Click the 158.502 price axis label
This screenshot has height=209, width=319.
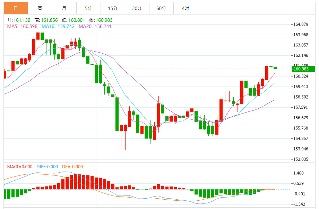(301, 97)
